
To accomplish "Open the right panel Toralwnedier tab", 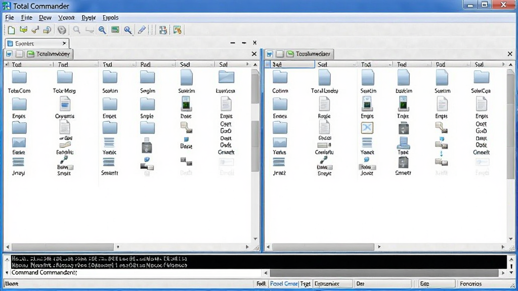I will tap(309, 54).
